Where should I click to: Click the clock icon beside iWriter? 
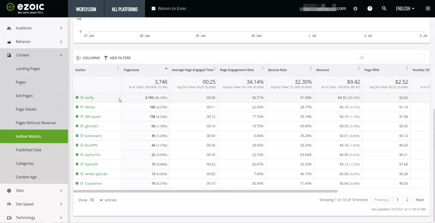click(82, 107)
